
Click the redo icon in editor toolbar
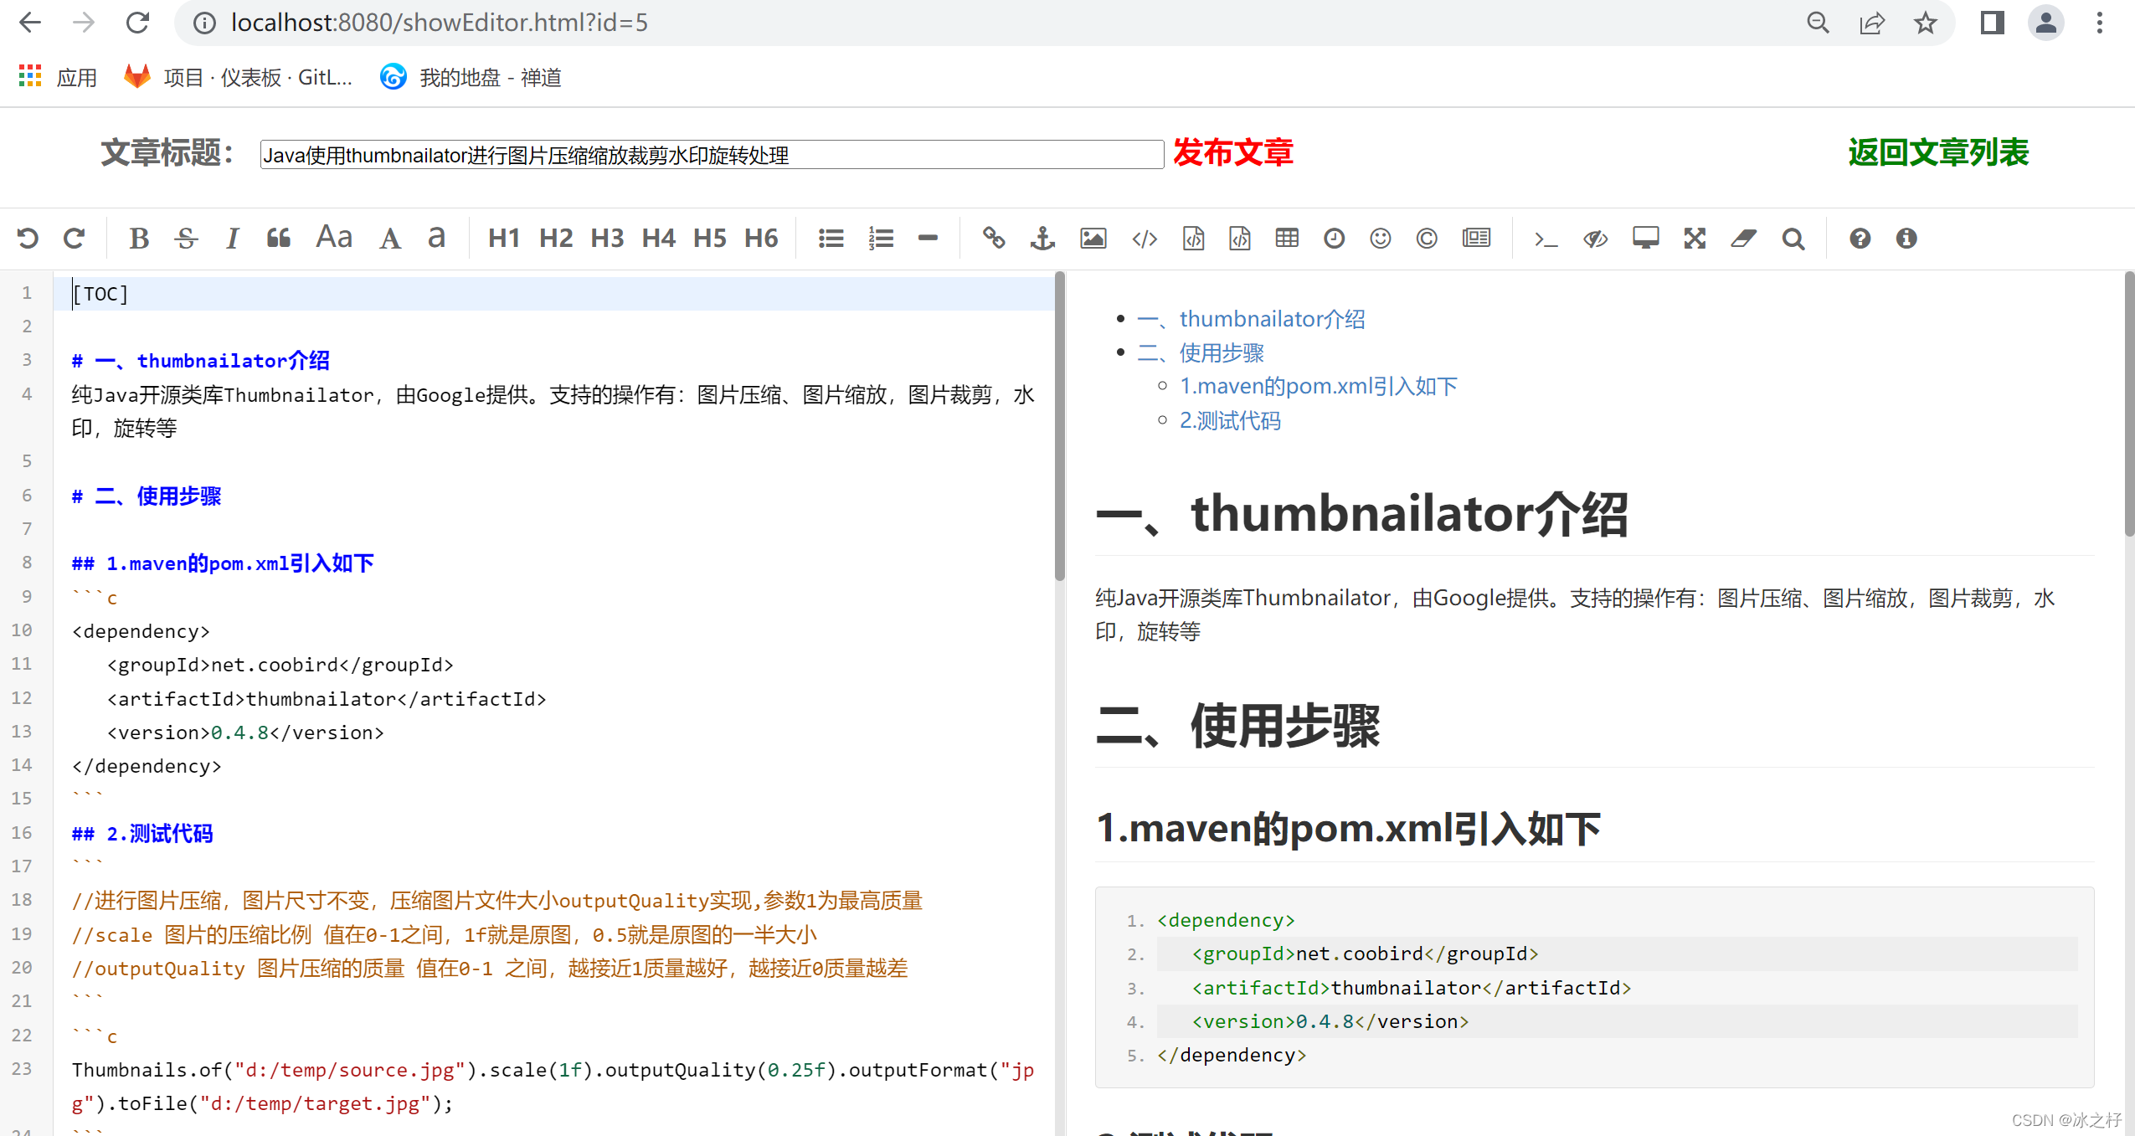75,239
